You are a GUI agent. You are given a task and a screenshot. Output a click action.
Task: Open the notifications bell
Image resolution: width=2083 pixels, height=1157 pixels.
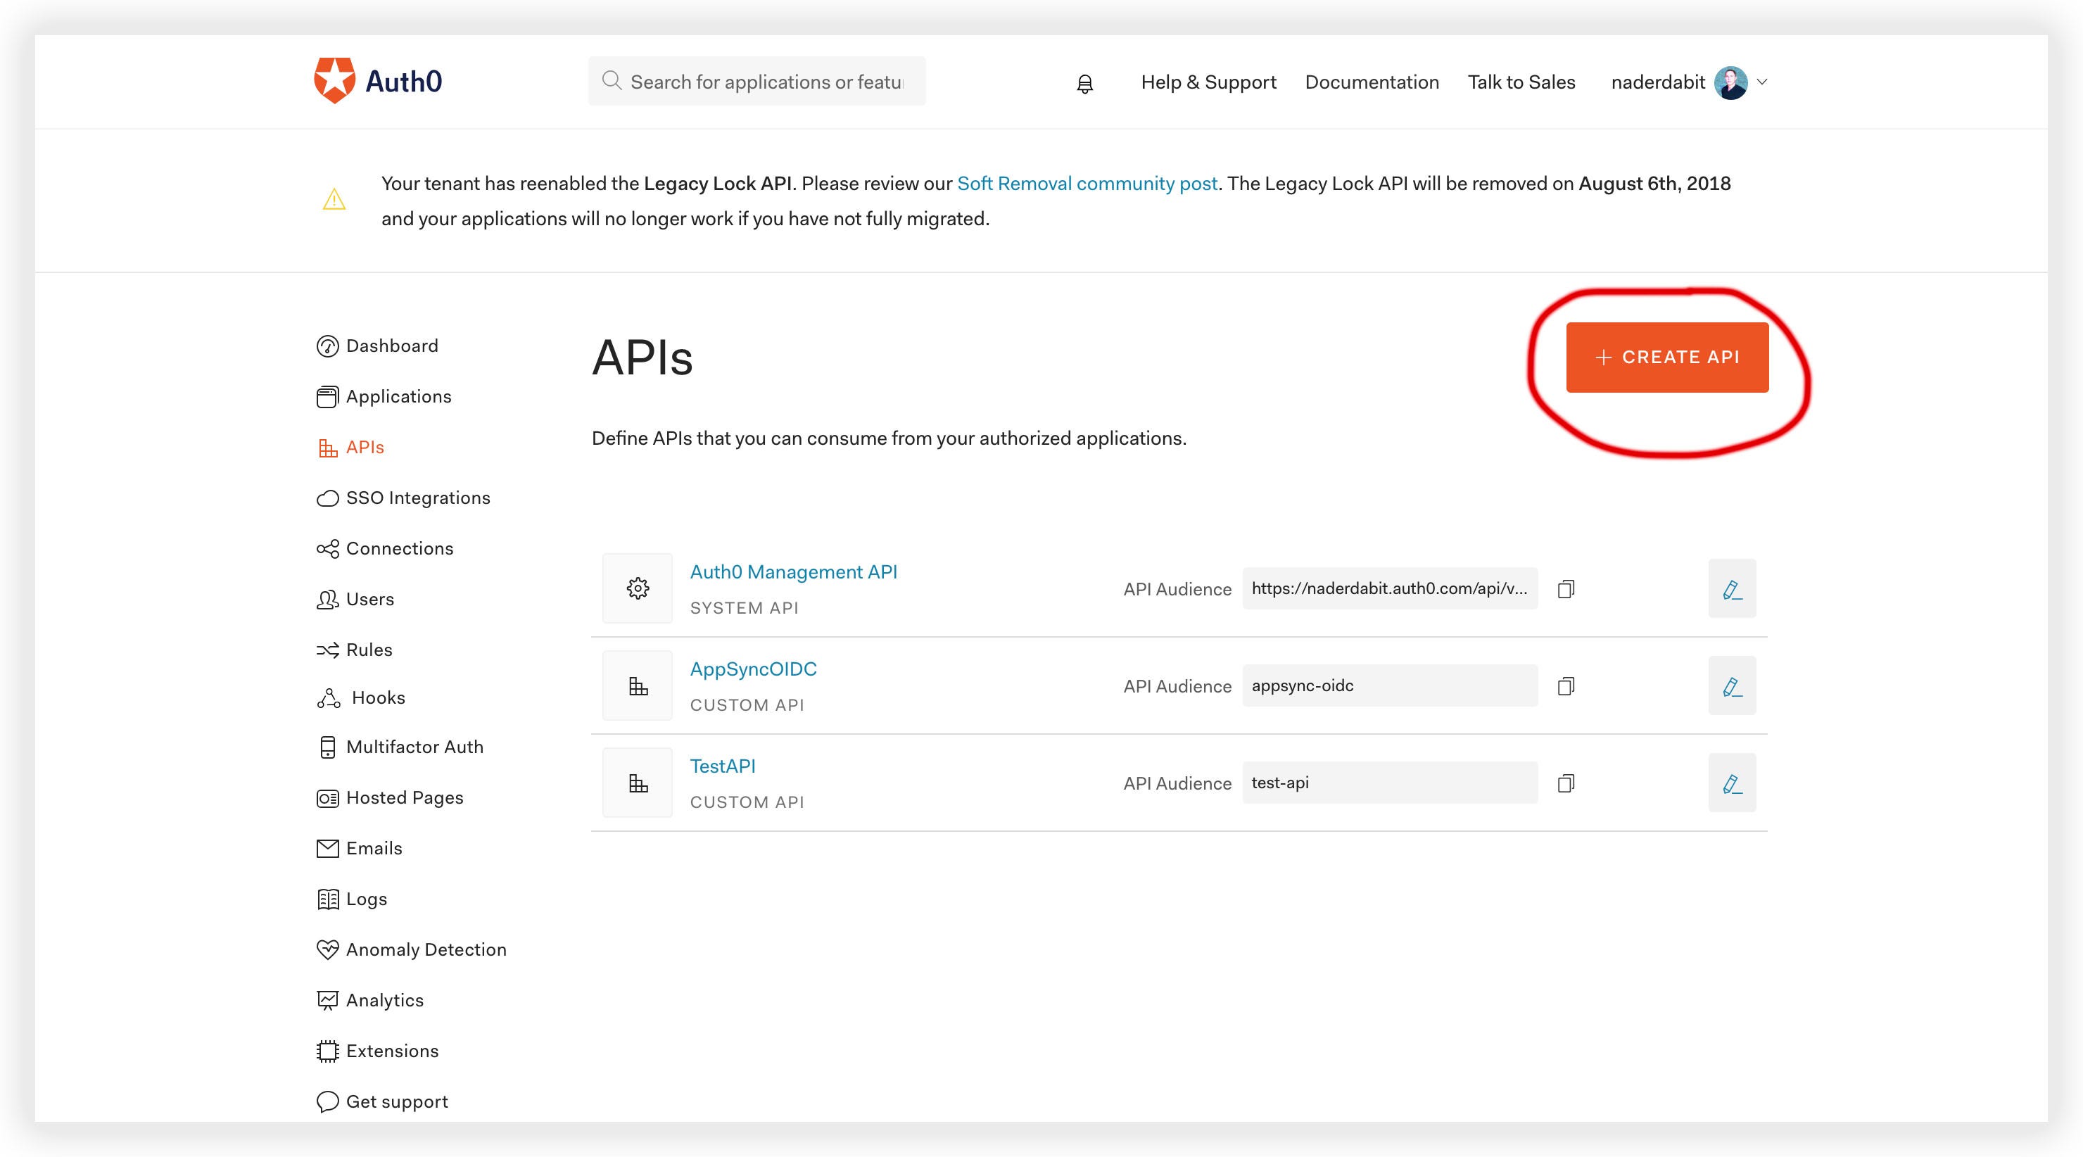[1085, 83]
